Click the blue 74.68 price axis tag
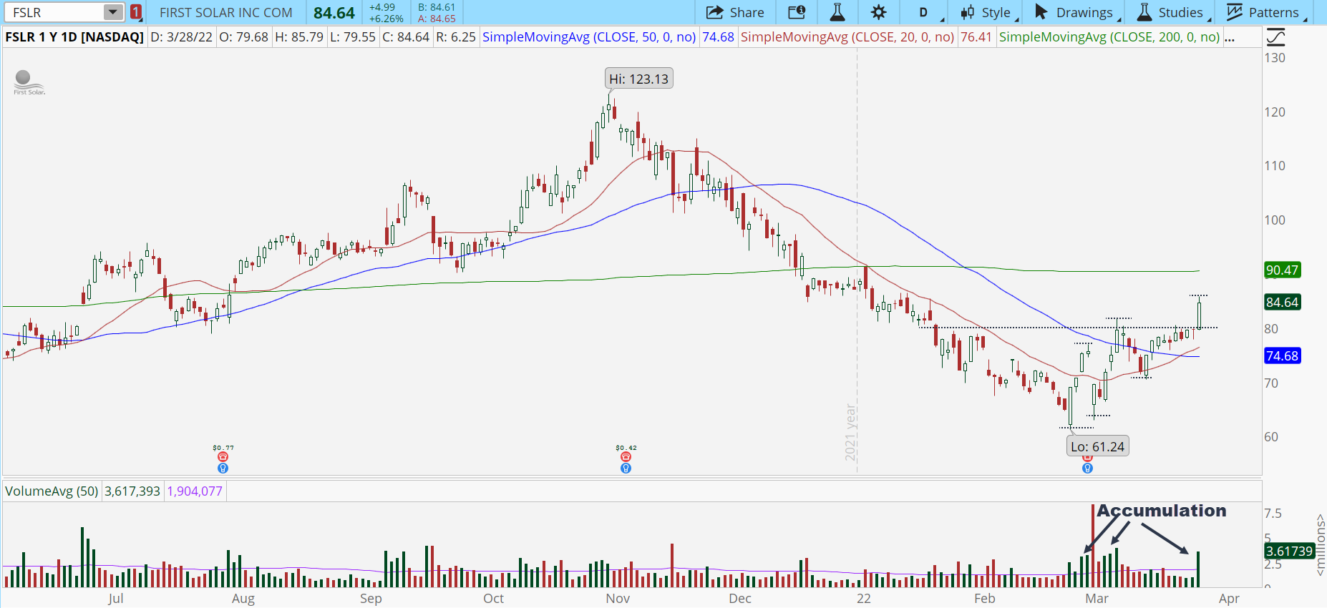Viewport: 1327px width, 608px height. [x=1282, y=356]
